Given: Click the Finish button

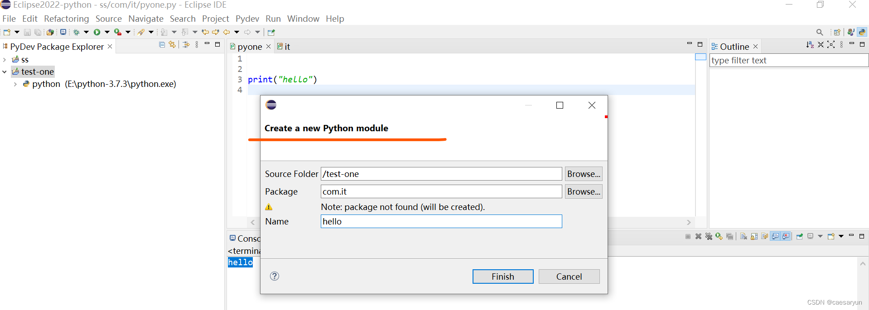Looking at the screenshot, I should point(503,277).
